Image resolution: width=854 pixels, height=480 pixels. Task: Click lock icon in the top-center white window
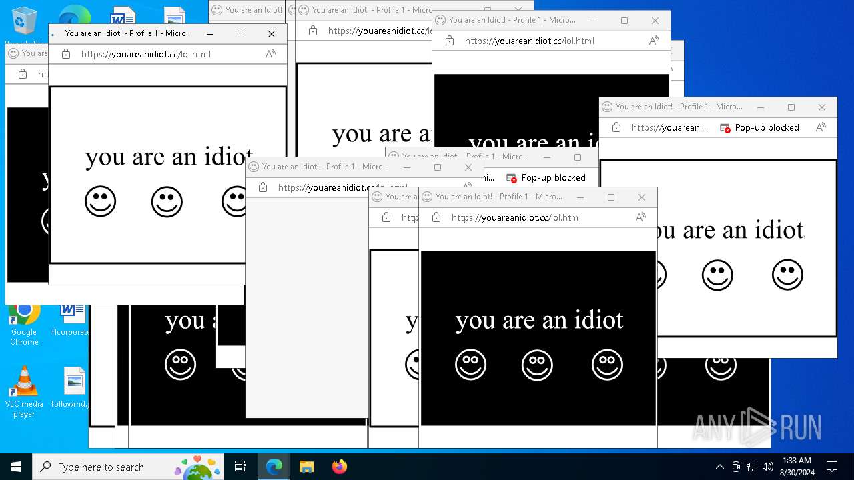click(x=313, y=31)
